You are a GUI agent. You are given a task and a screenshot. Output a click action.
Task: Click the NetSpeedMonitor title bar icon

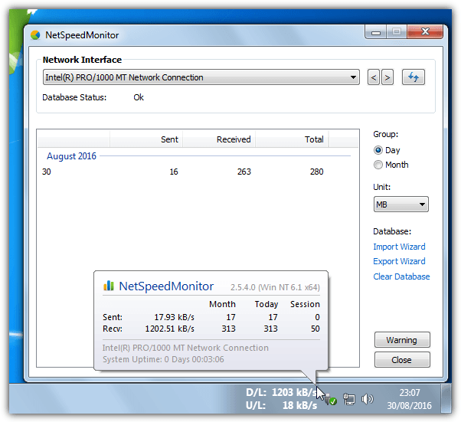(x=35, y=35)
